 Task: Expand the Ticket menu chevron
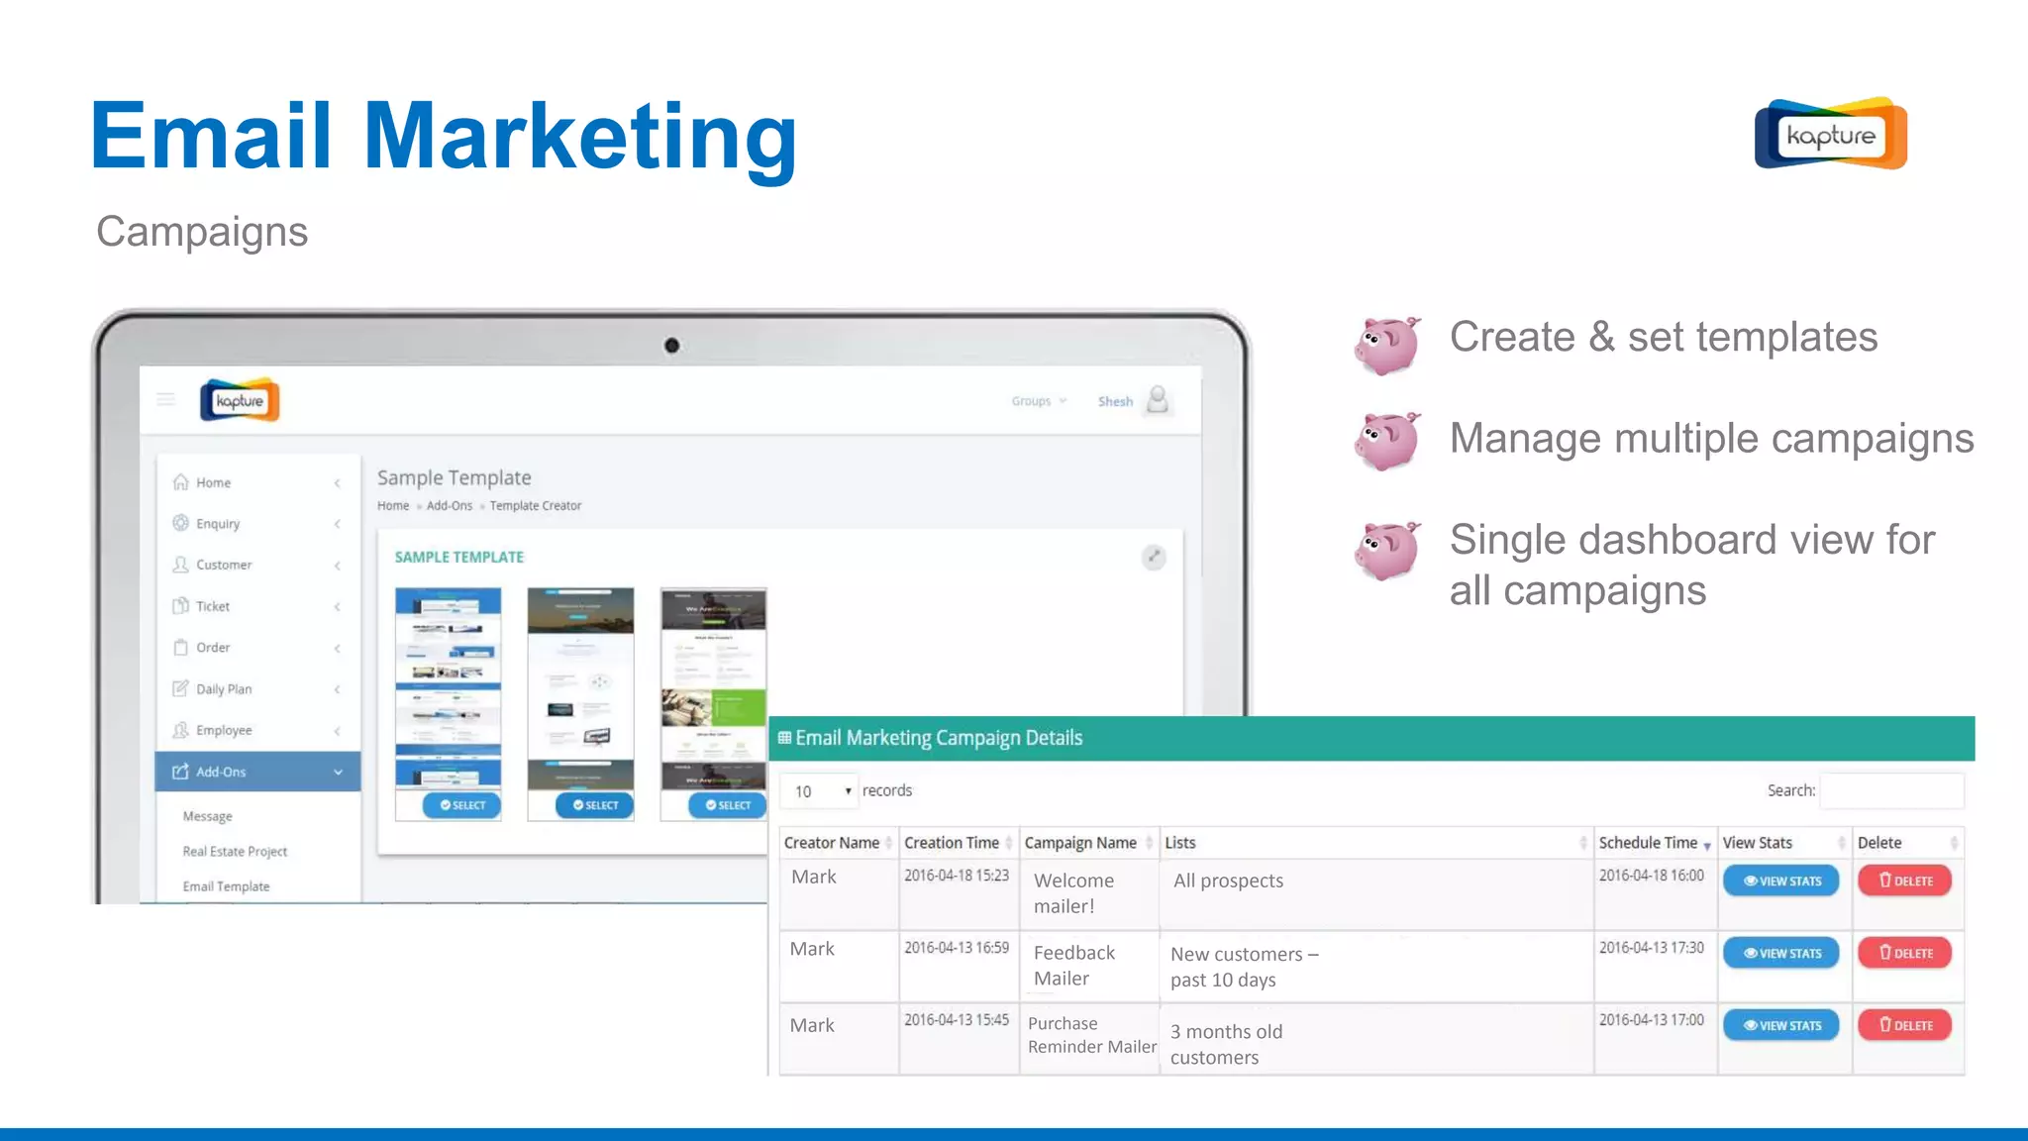[338, 606]
